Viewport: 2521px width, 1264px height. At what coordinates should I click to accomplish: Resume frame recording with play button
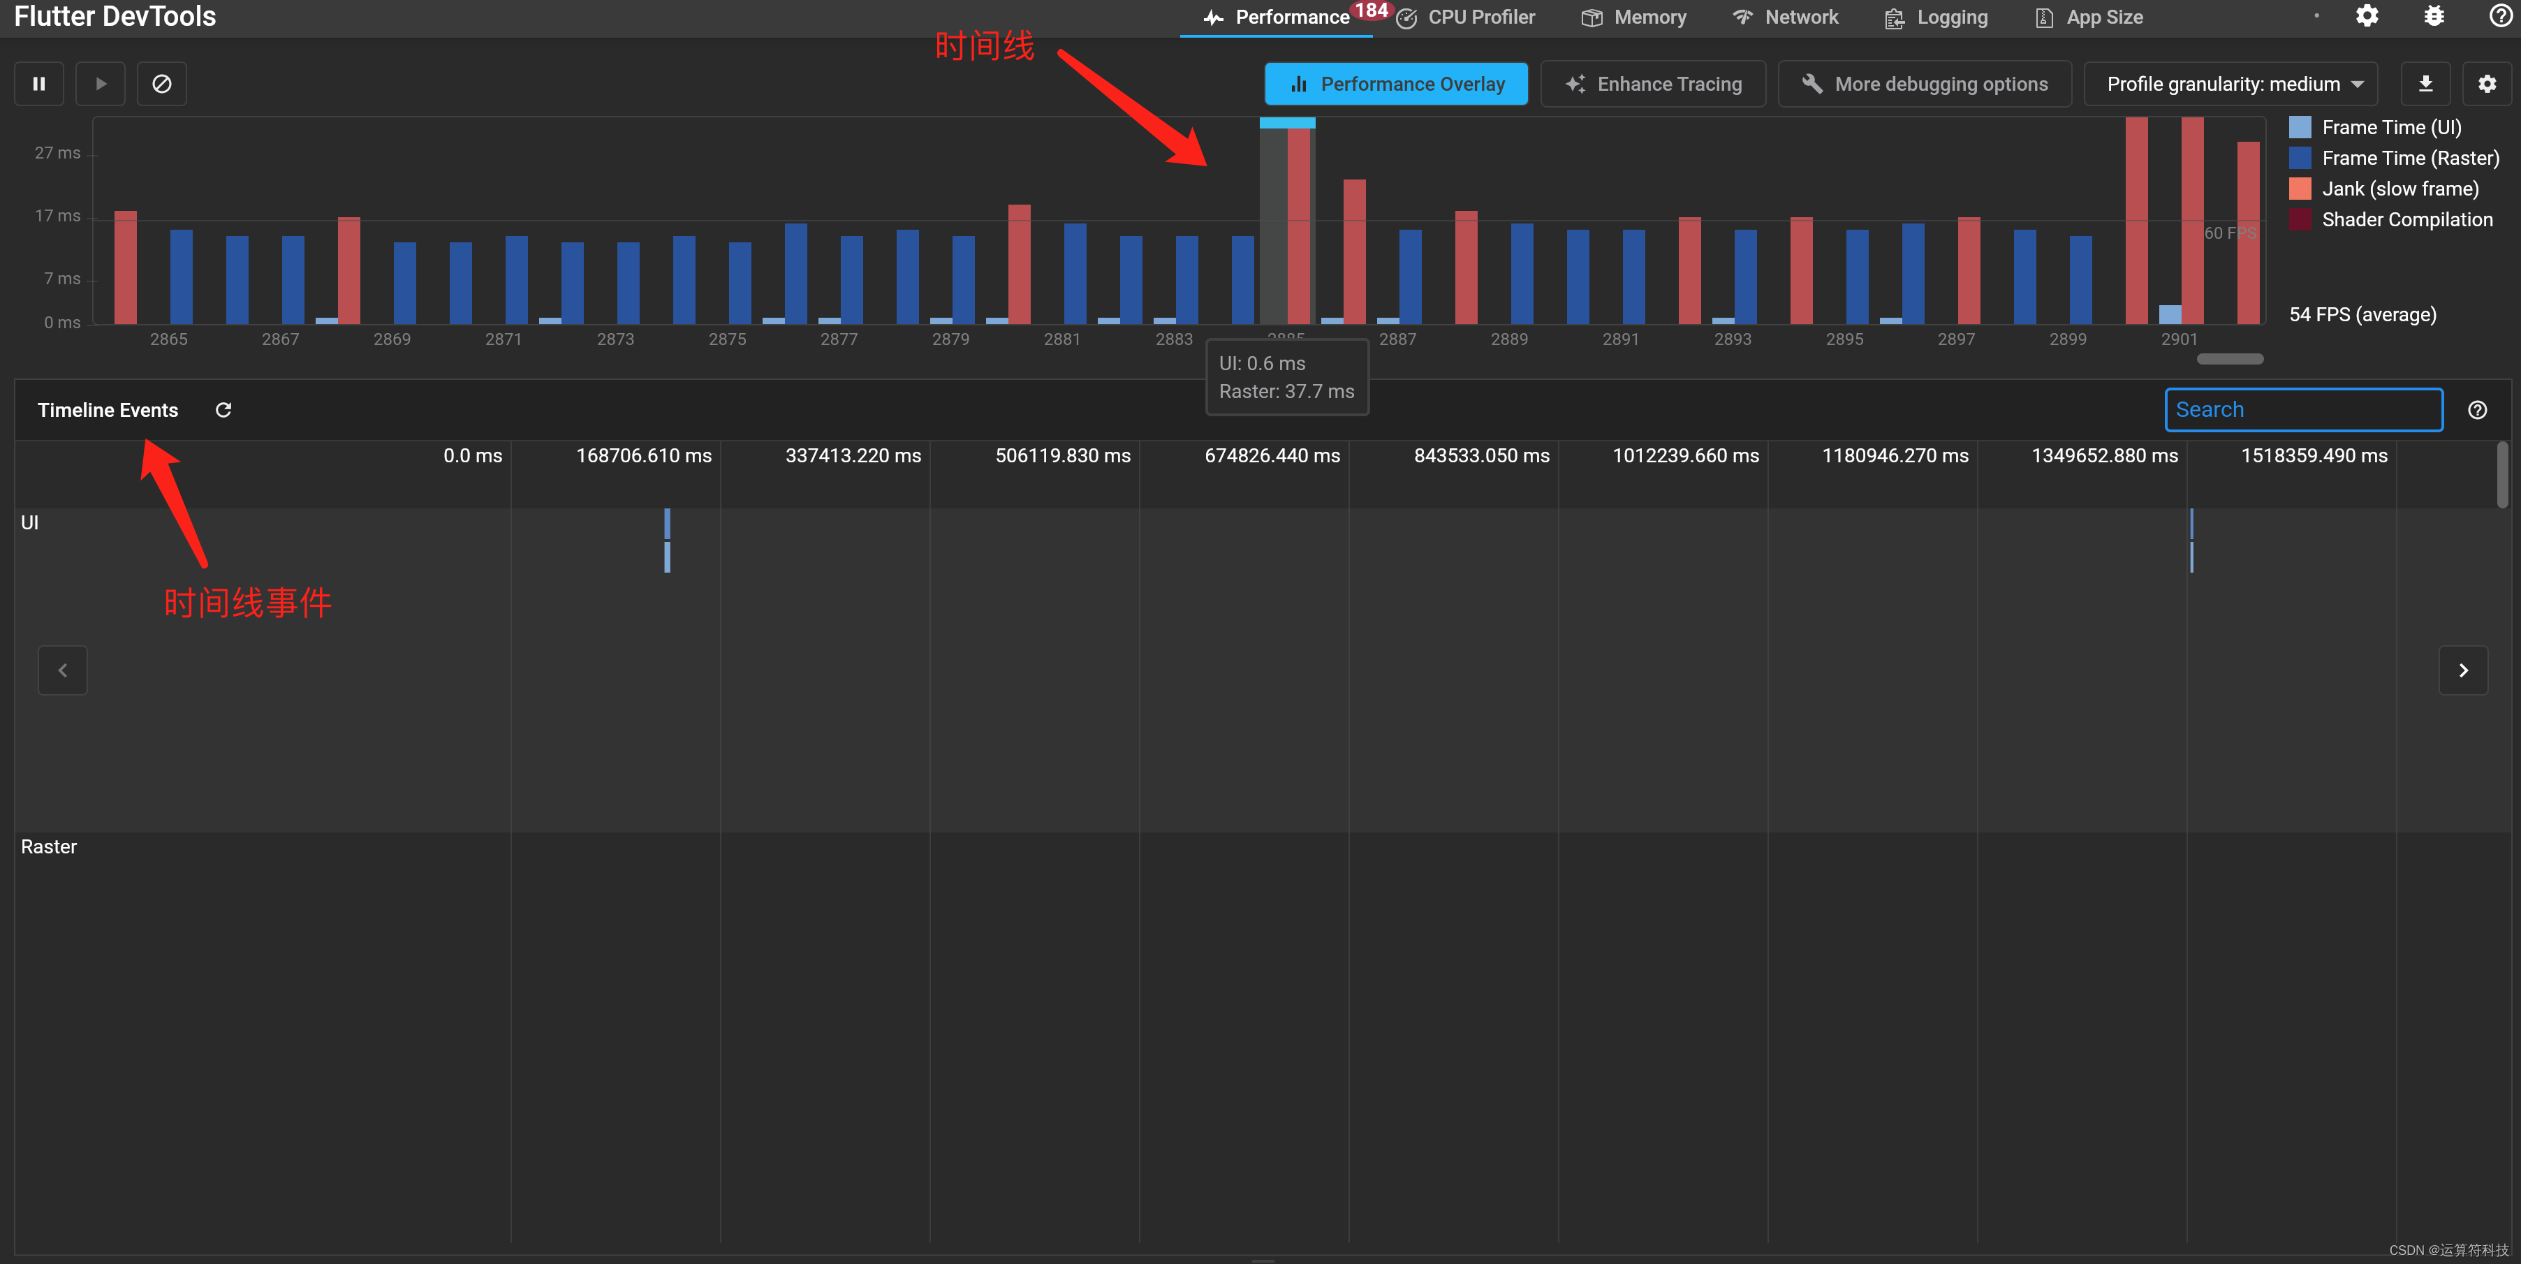[x=100, y=84]
